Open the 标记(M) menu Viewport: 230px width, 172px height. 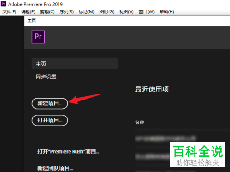point(86,12)
